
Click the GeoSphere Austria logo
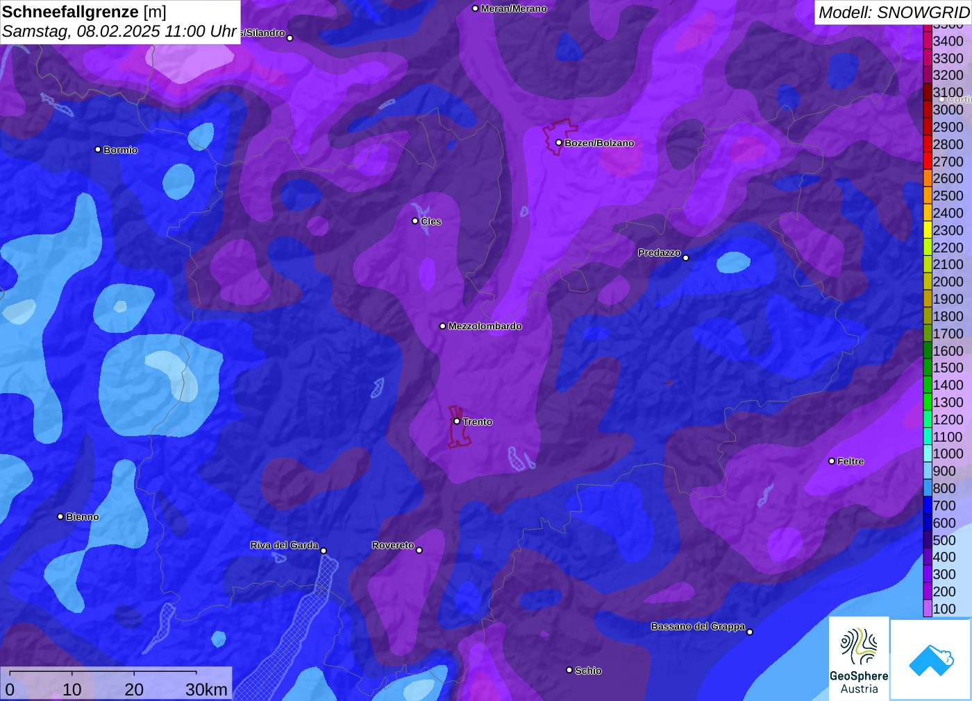(x=859, y=659)
